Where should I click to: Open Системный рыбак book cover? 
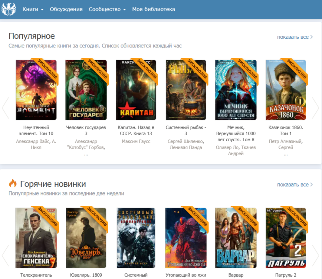pyautogui.click(x=186, y=90)
